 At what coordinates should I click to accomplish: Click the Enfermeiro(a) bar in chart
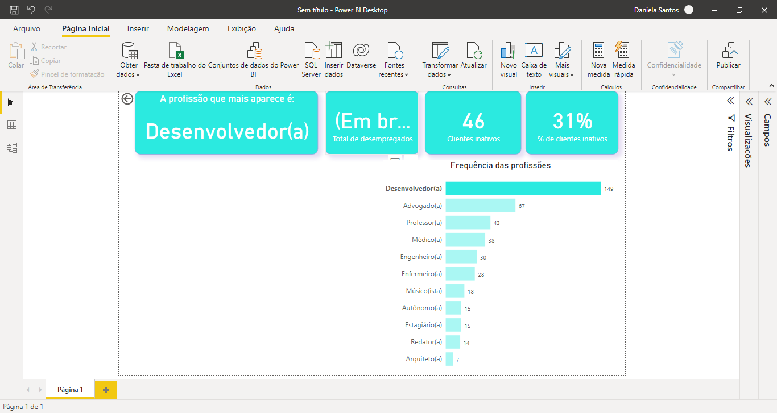point(460,274)
